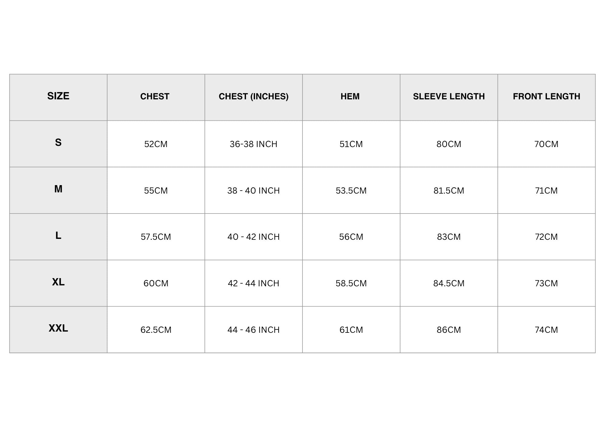Select the 70CM front length cell
The height and width of the screenshot is (427, 605).
546,144
